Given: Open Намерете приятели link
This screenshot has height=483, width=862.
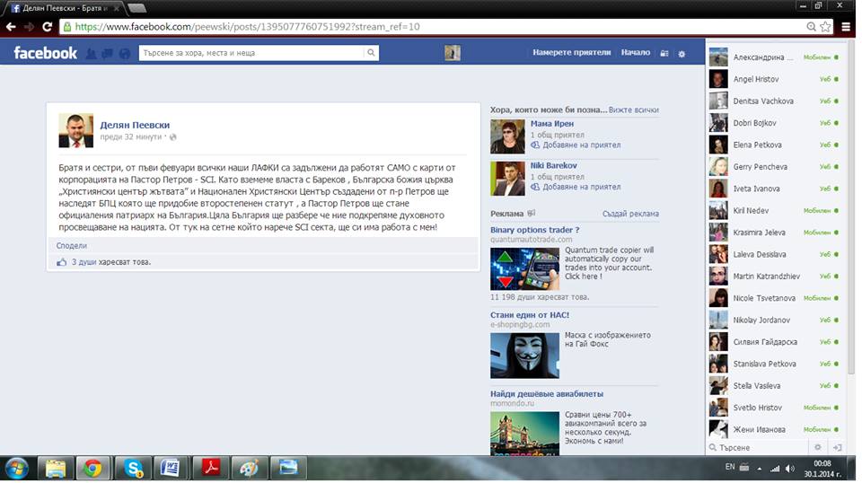Looking at the screenshot, I should pyautogui.click(x=571, y=53).
